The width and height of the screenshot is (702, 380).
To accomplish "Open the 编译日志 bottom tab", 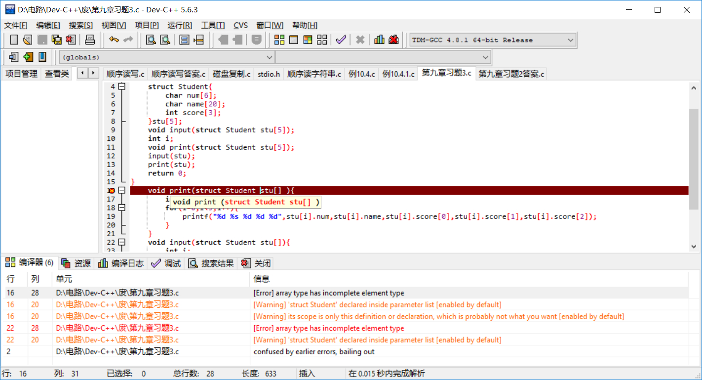I will (x=121, y=263).
